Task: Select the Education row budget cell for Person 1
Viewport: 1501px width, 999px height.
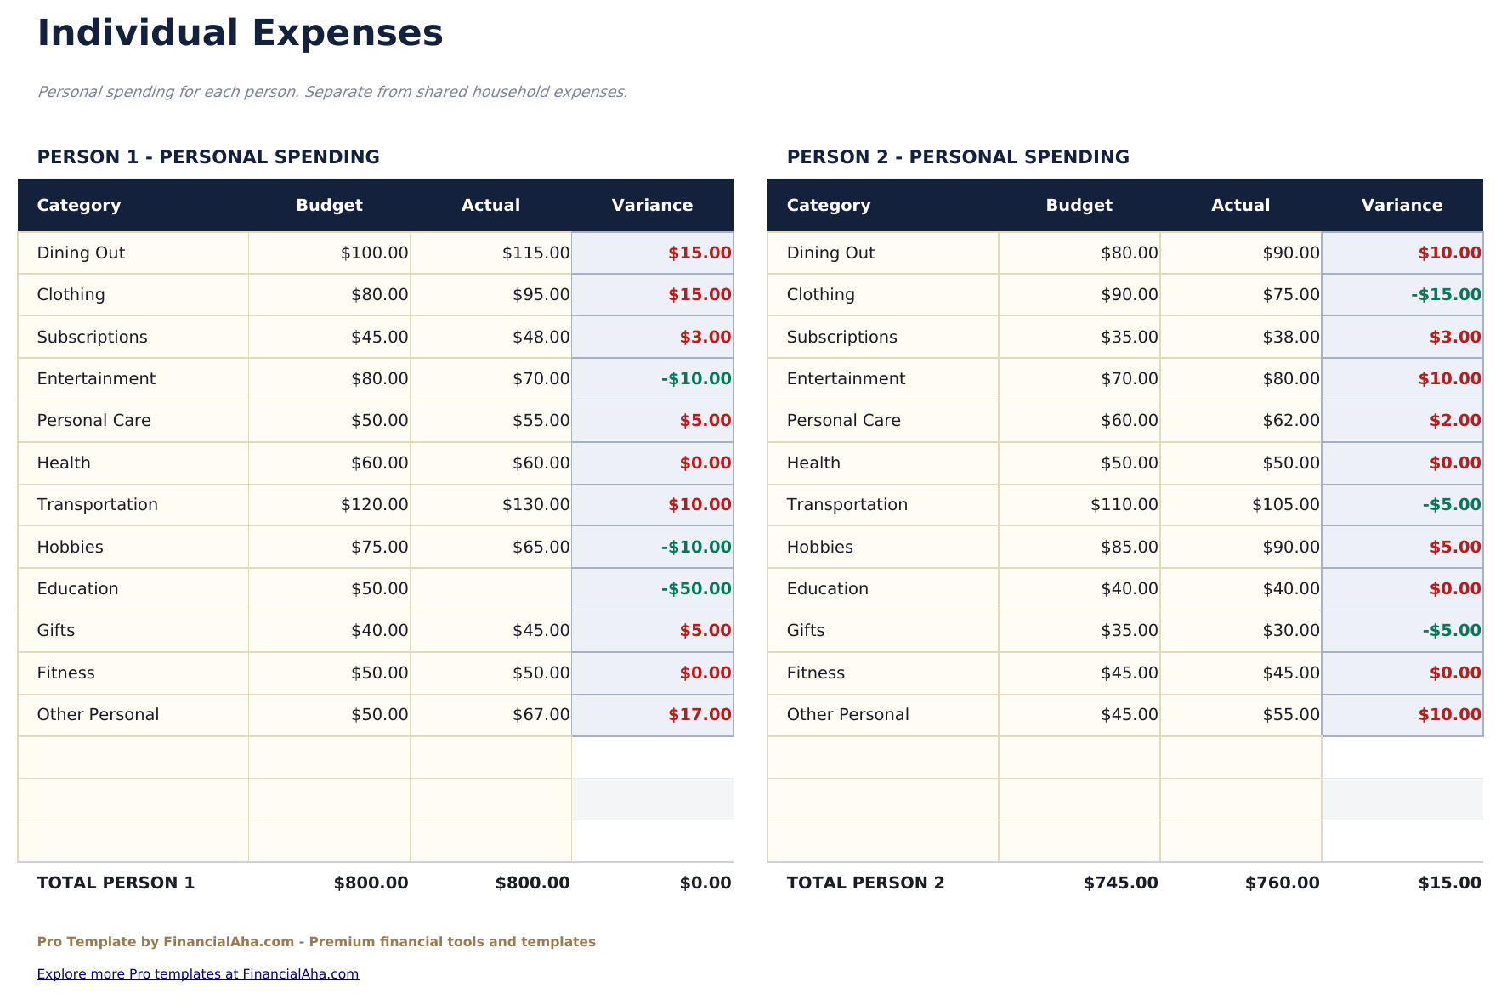Action: [x=374, y=588]
